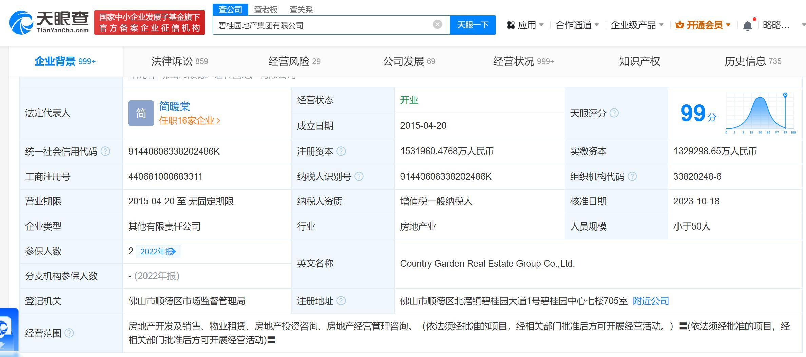Image resolution: width=806 pixels, height=357 pixels.
Task: Switch to the 法律诉讼 tab
Action: click(x=179, y=61)
